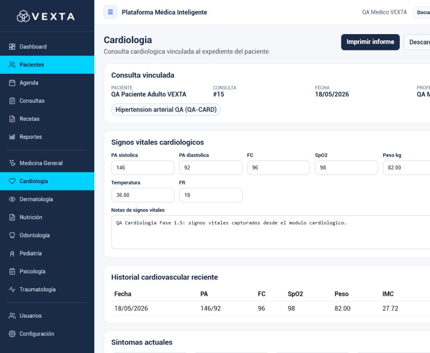Image resolution: width=430 pixels, height=353 pixels.
Task: Click the Dashboard grid icon
Action: 12,46
